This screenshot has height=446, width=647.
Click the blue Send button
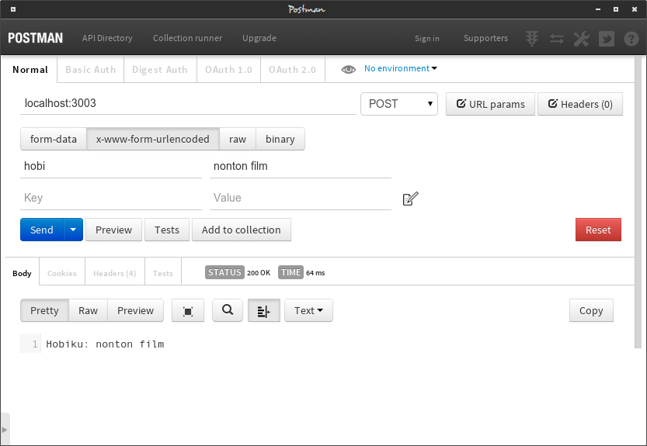pyautogui.click(x=42, y=230)
